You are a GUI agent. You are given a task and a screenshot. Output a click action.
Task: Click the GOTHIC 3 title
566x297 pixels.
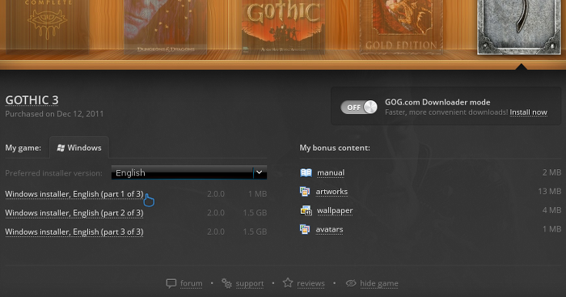coord(32,100)
